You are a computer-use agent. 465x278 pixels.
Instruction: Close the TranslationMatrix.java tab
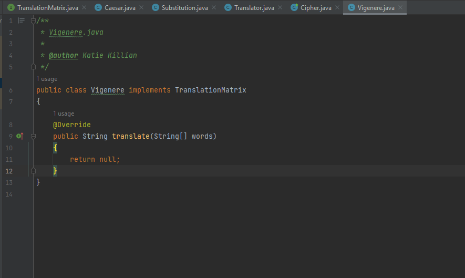tap(84, 7)
